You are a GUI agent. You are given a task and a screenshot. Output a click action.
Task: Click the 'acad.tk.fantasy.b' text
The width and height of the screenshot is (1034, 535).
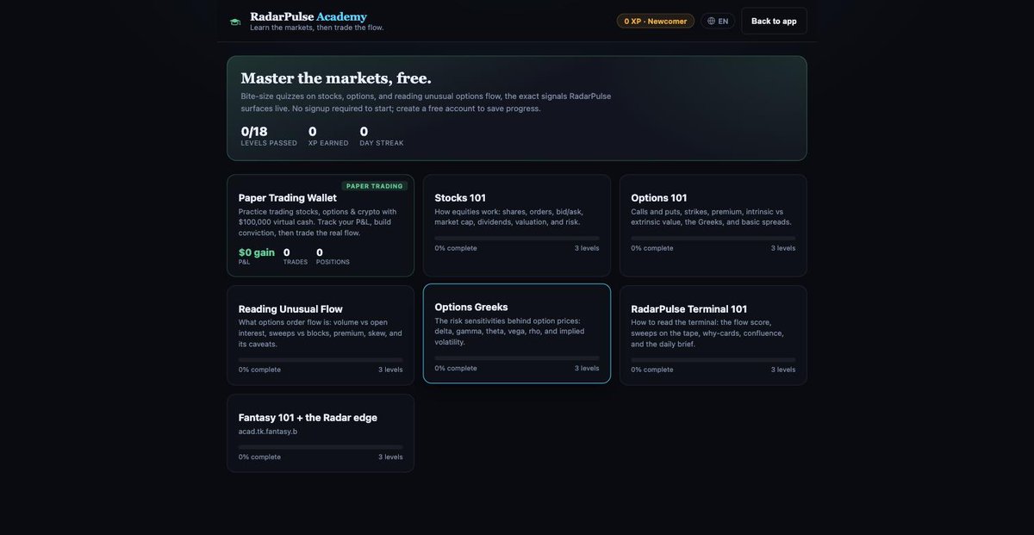click(x=268, y=432)
